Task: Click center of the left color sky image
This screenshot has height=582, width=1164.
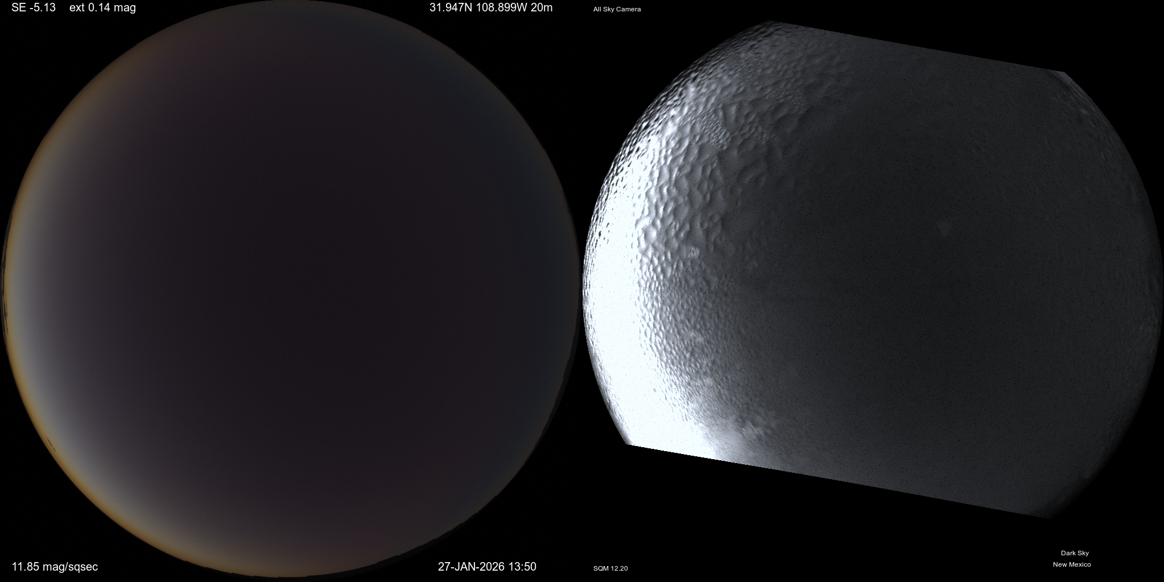Action: point(290,291)
